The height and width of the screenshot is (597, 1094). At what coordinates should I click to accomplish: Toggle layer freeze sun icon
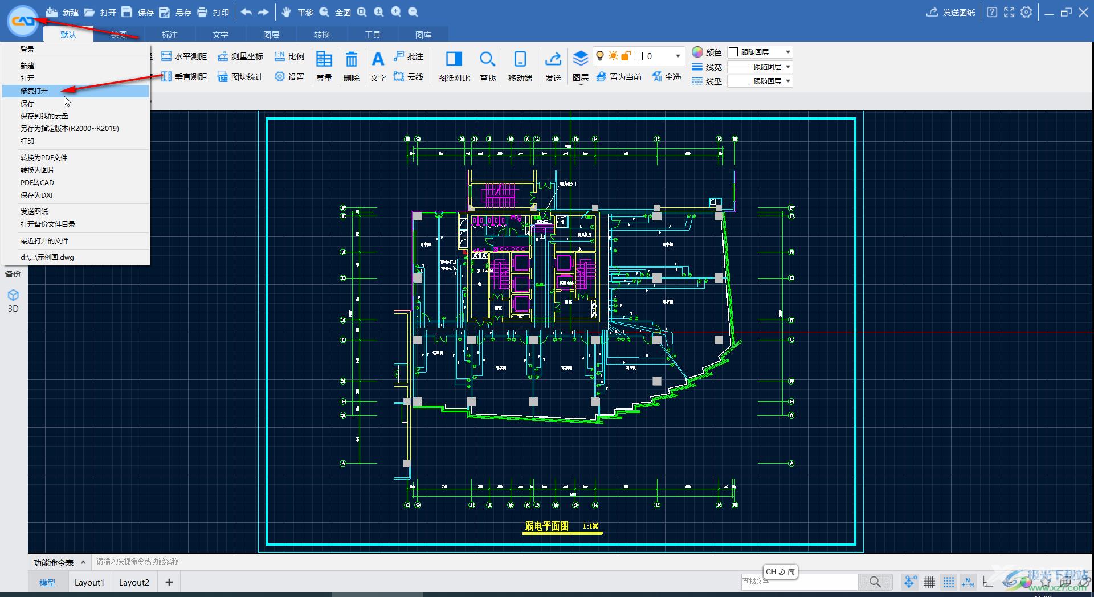[613, 56]
